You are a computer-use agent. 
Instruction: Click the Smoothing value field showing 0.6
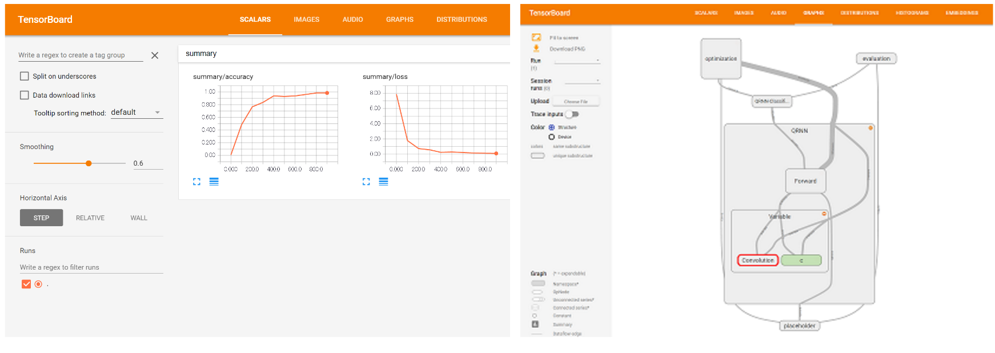(148, 163)
